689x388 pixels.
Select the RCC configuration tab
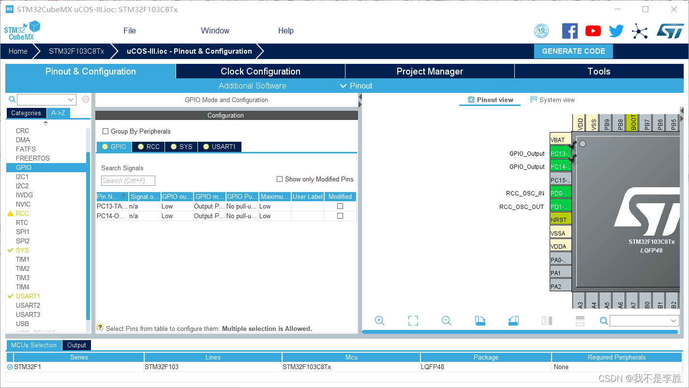tap(149, 147)
